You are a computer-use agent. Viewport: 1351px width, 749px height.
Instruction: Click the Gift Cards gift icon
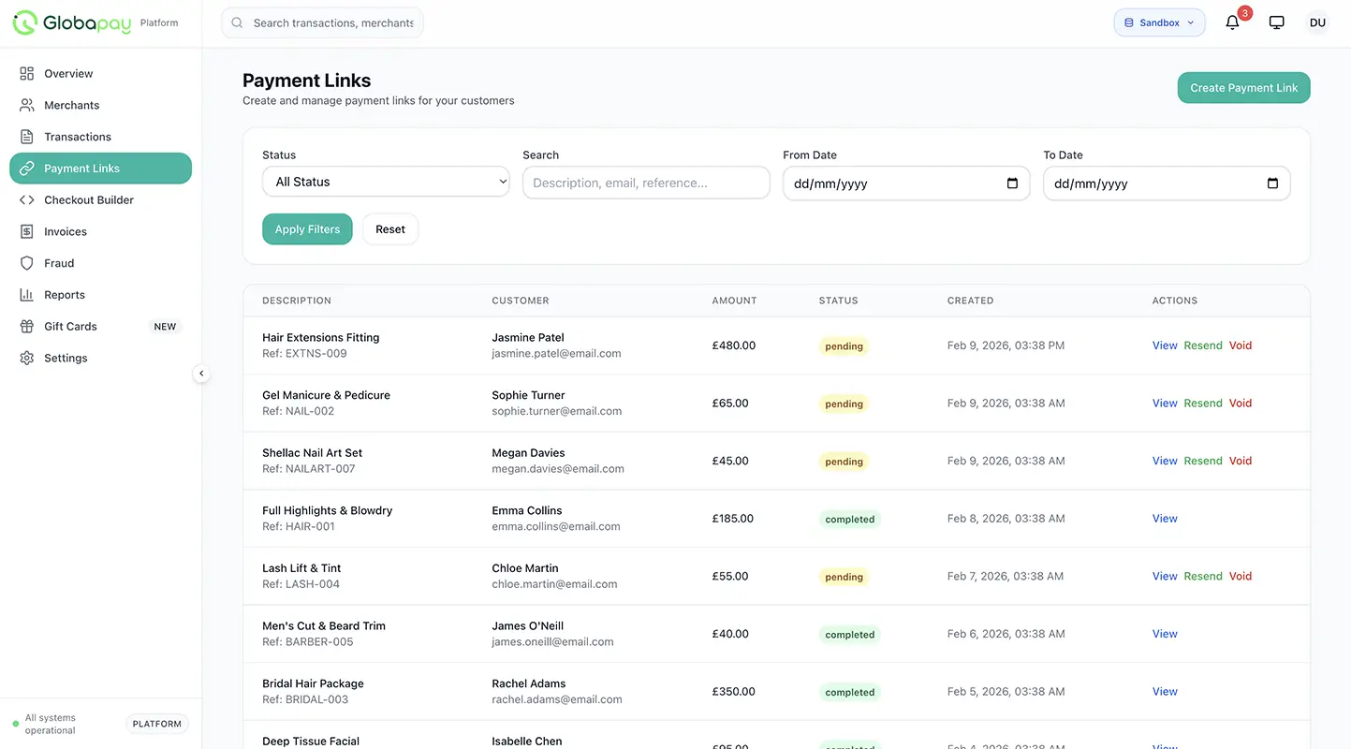click(26, 326)
